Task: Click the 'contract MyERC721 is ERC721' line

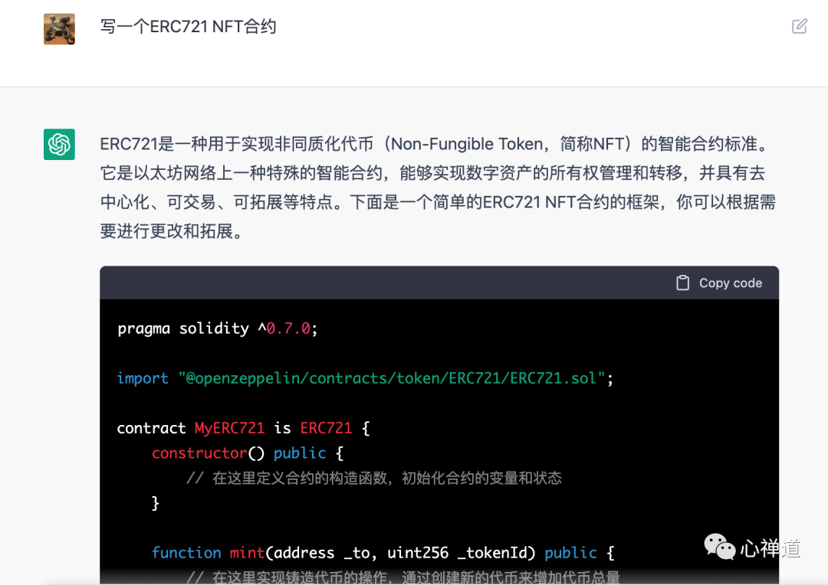Action: point(244,428)
